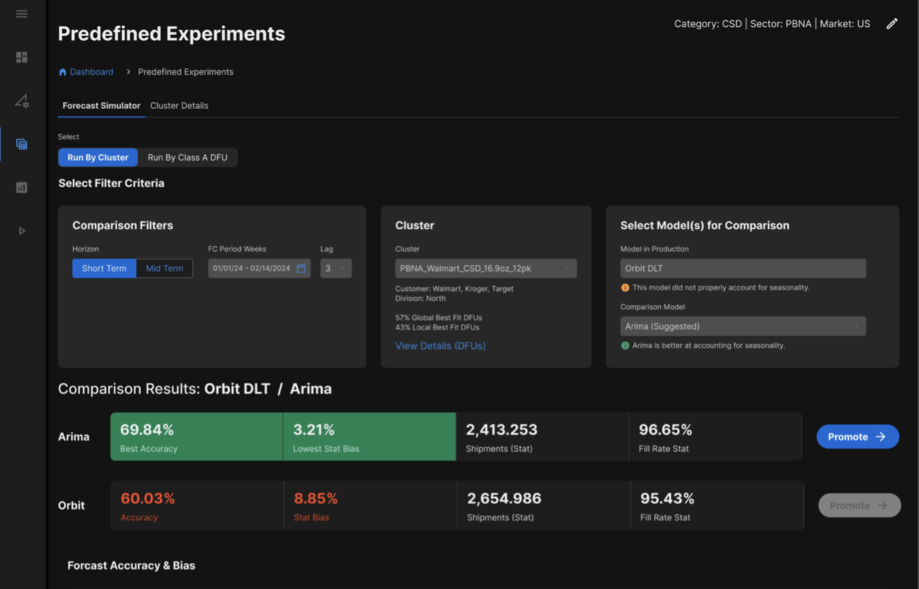Viewport: 919px width, 589px height.
Task: Open the settings triangle icon in the sidebar
Action: coord(21,101)
